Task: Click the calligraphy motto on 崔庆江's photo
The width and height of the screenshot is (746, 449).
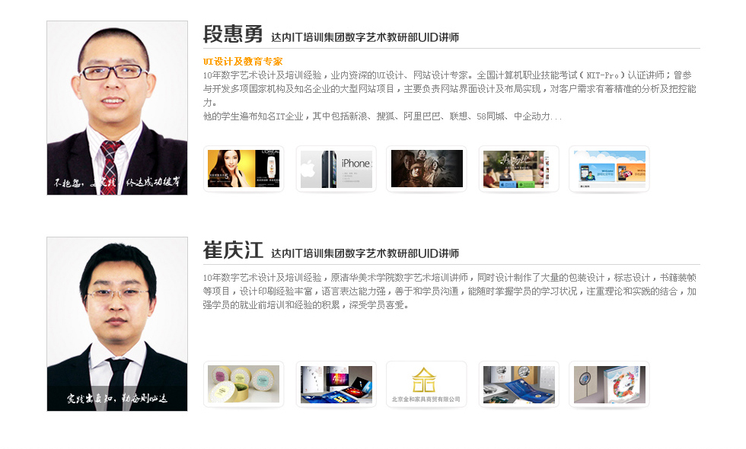Action: pos(117,398)
